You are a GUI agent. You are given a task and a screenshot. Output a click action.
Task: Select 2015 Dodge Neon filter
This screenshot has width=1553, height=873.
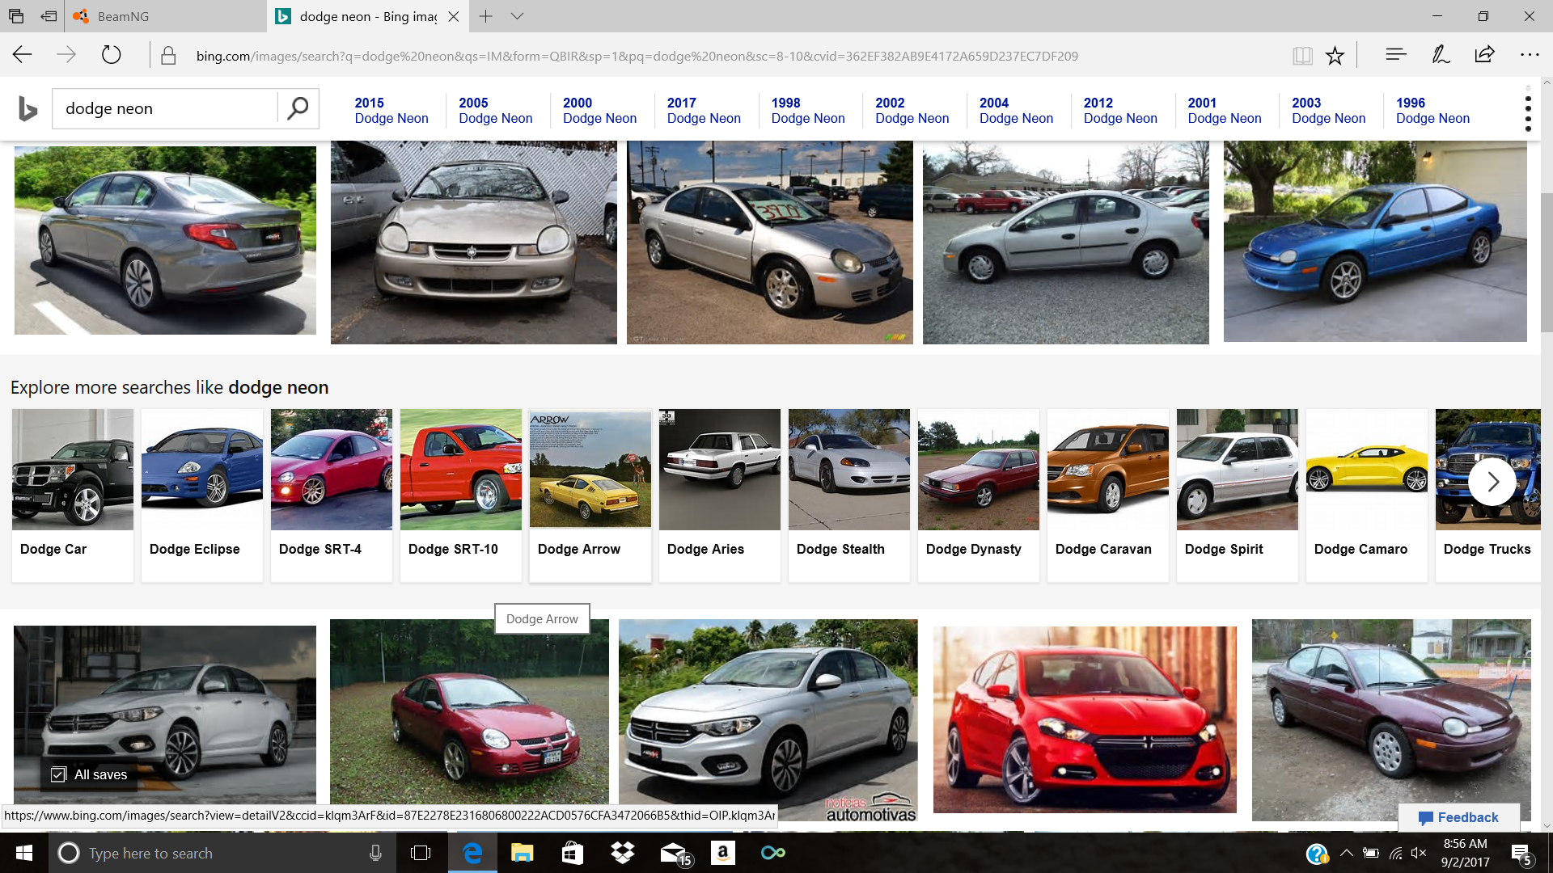[391, 110]
